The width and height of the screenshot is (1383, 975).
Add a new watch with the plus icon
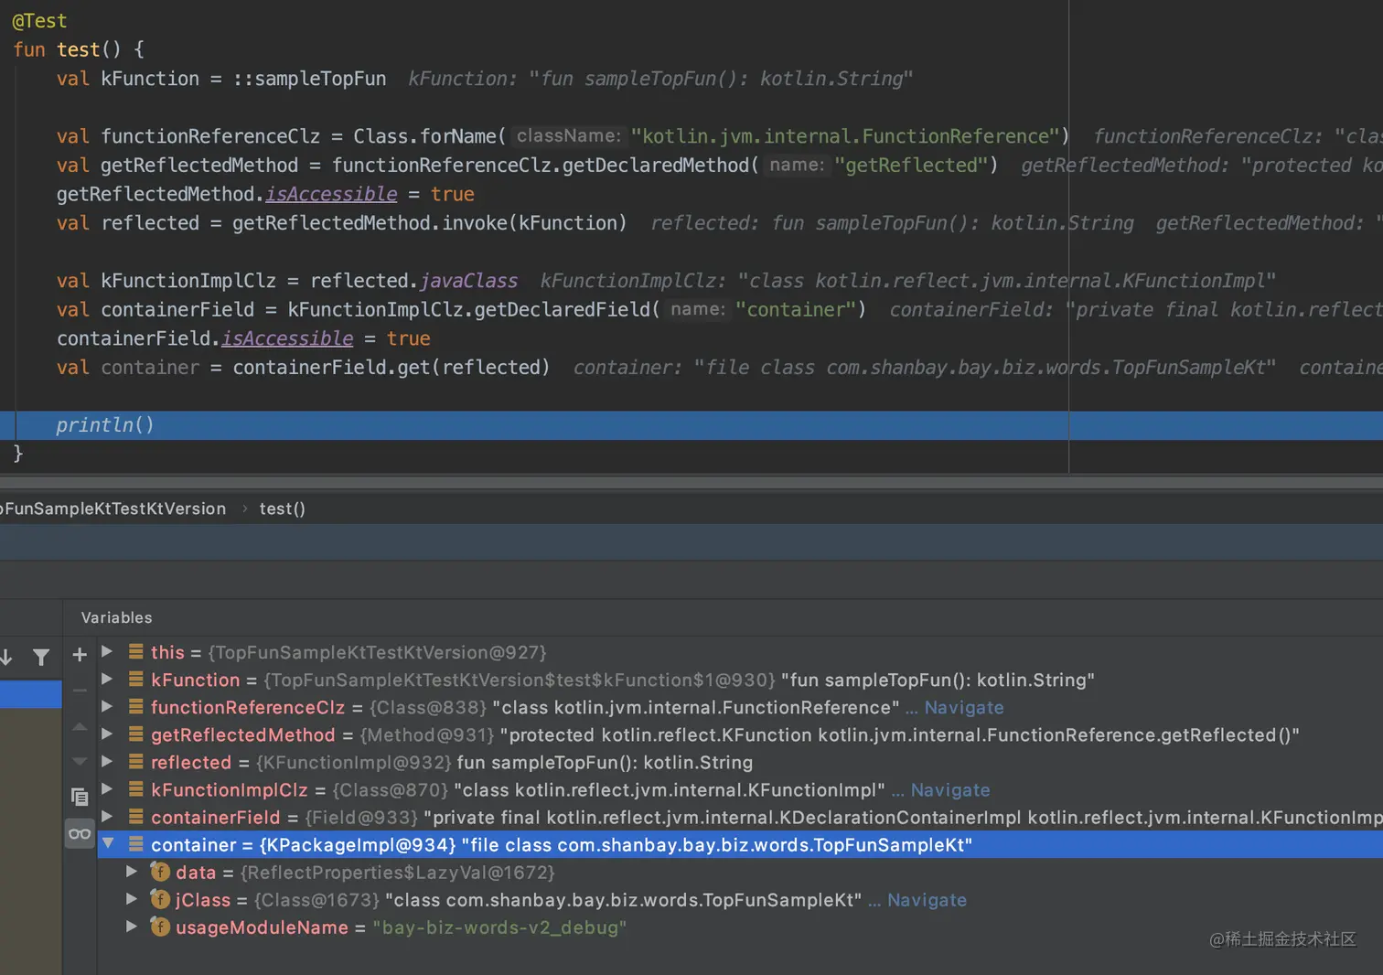[80, 655]
